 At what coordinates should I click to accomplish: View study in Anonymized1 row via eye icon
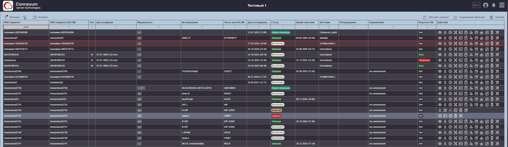(440, 38)
